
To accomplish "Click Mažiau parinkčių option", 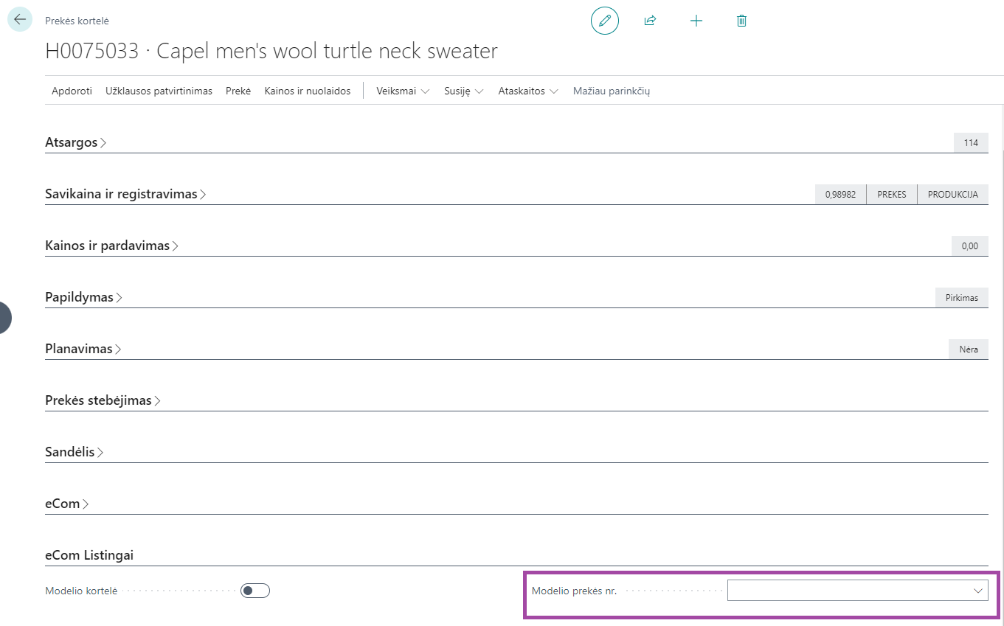I will [612, 91].
